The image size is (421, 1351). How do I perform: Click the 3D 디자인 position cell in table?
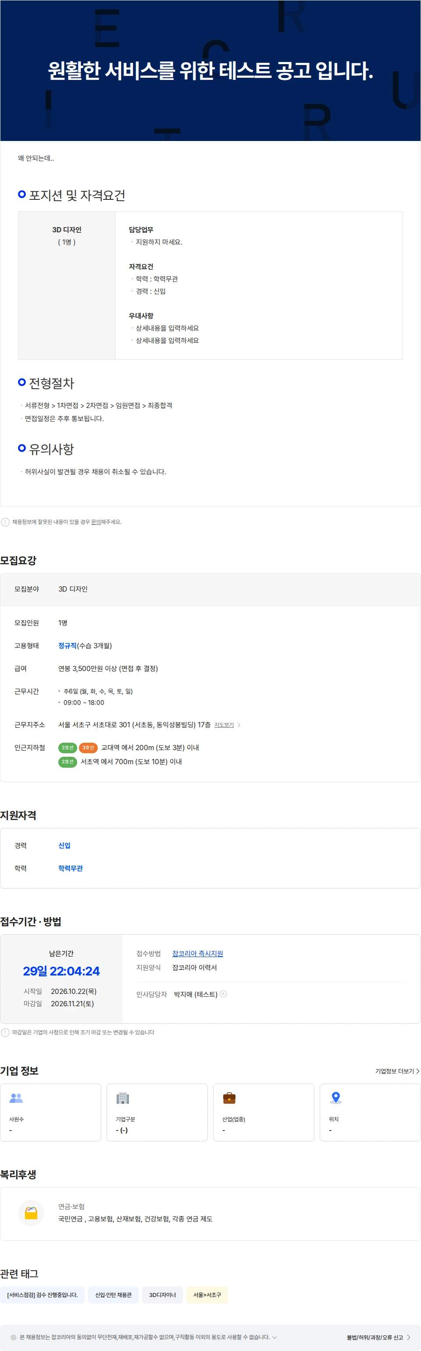pyautogui.click(x=67, y=285)
